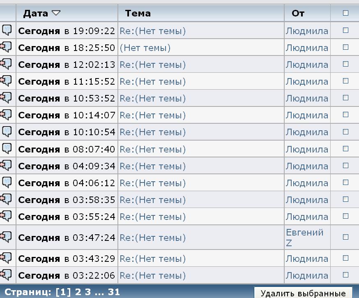The height and width of the screenshot is (298, 359).
Task: Open Re:(Нет темы) message from 03:47:24
Action: [153, 238]
